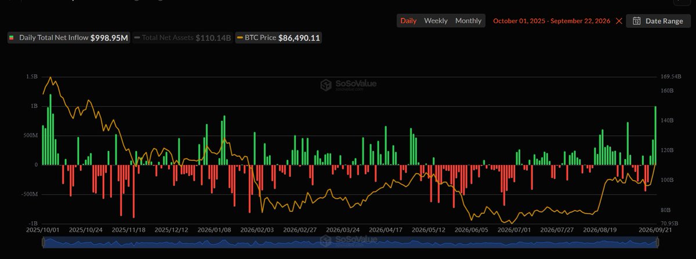Screen dimensions: 696x259
Task: Click the $998.95M net inflow value
Action: (109, 38)
